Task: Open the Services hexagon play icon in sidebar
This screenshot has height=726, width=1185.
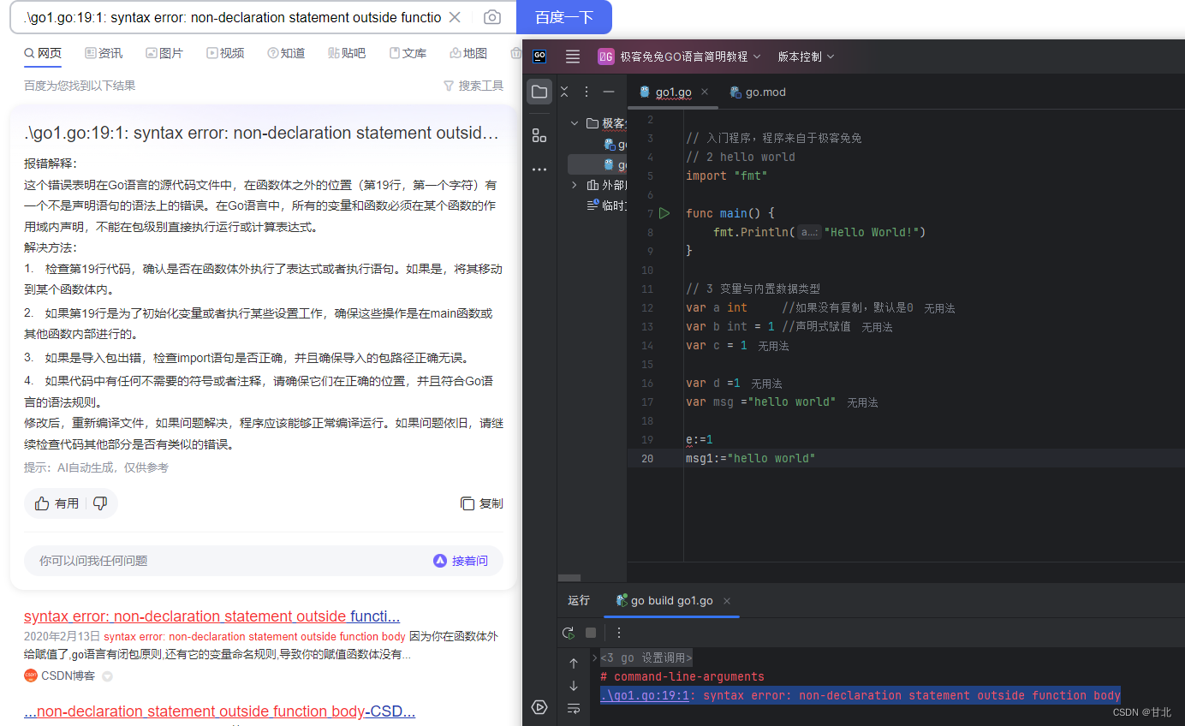Action: [x=539, y=707]
